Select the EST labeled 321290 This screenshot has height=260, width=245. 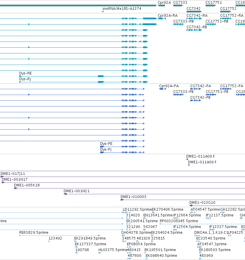pyautogui.click(x=133, y=227)
